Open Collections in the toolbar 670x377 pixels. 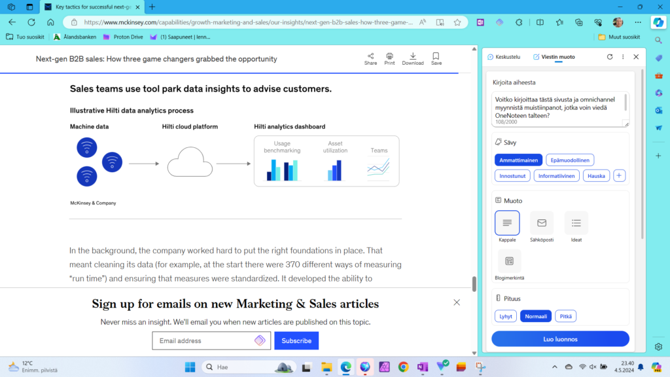tap(578, 22)
